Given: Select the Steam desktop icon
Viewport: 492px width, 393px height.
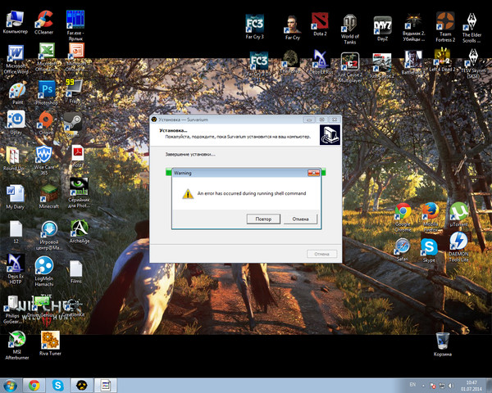Looking at the screenshot, I should click(73, 124).
